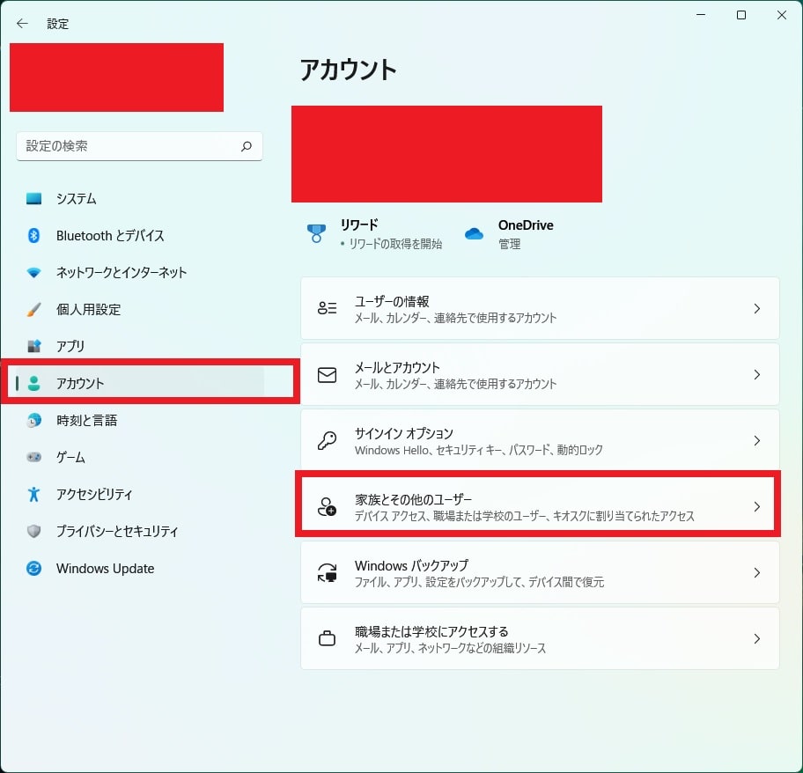The width and height of the screenshot is (803, 773).
Task: Maximize the Settings window
Action: pos(741,15)
